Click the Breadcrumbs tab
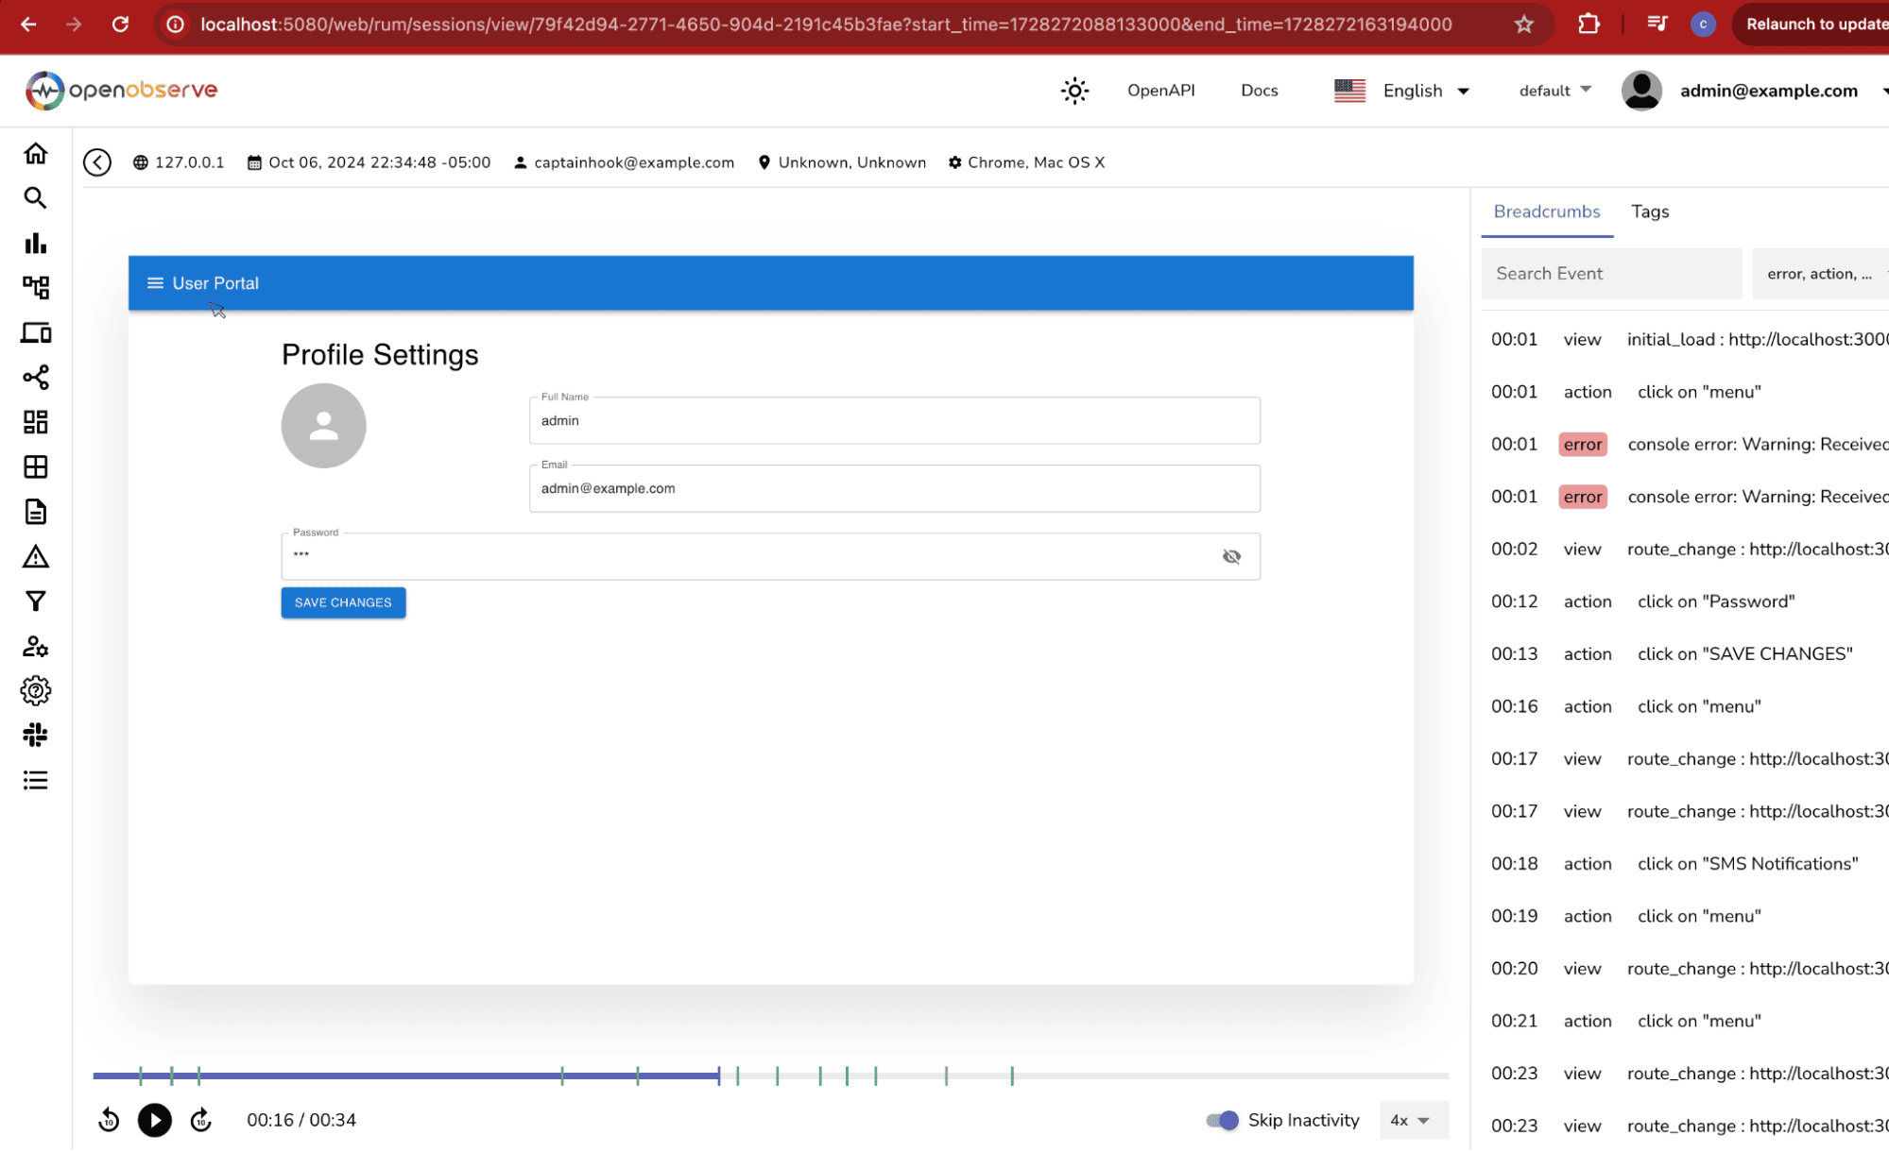Viewport: 1889px width, 1152px height. tap(1546, 212)
